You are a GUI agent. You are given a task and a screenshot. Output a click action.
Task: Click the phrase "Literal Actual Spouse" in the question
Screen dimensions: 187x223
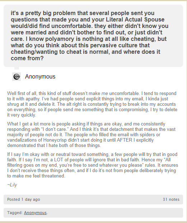tap(135, 19)
